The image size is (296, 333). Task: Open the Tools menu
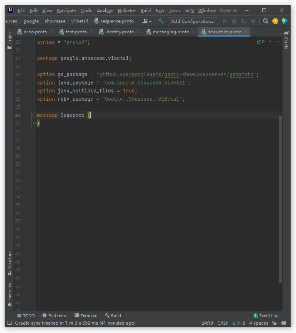174,11
